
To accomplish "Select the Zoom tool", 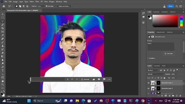I will tap(3, 85).
